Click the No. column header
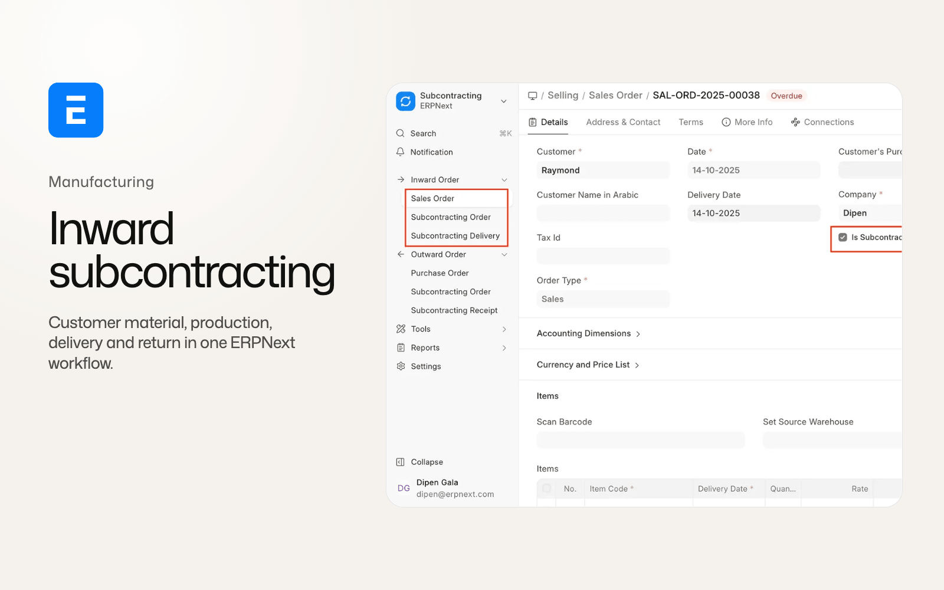 pyautogui.click(x=570, y=489)
